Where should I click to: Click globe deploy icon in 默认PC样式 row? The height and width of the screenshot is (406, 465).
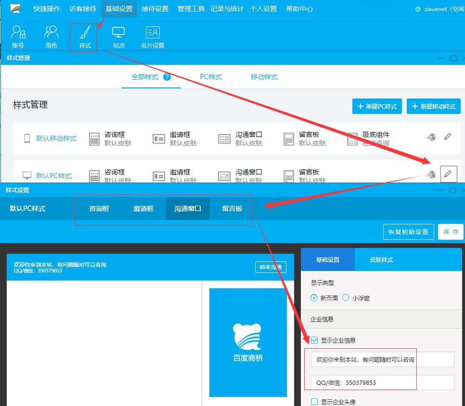click(431, 174)
